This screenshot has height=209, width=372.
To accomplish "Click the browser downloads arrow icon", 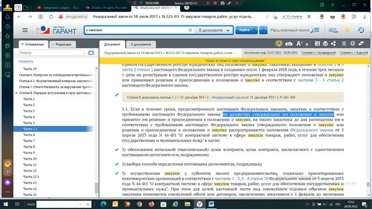I will pyautogui.click(x=364, y=17).
